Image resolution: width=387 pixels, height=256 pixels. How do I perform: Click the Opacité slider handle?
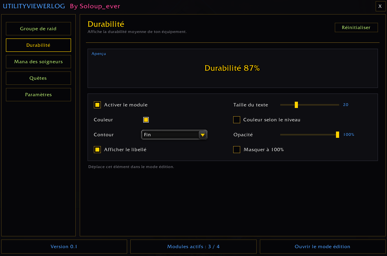pyautogui.click(x=338, y=135)
